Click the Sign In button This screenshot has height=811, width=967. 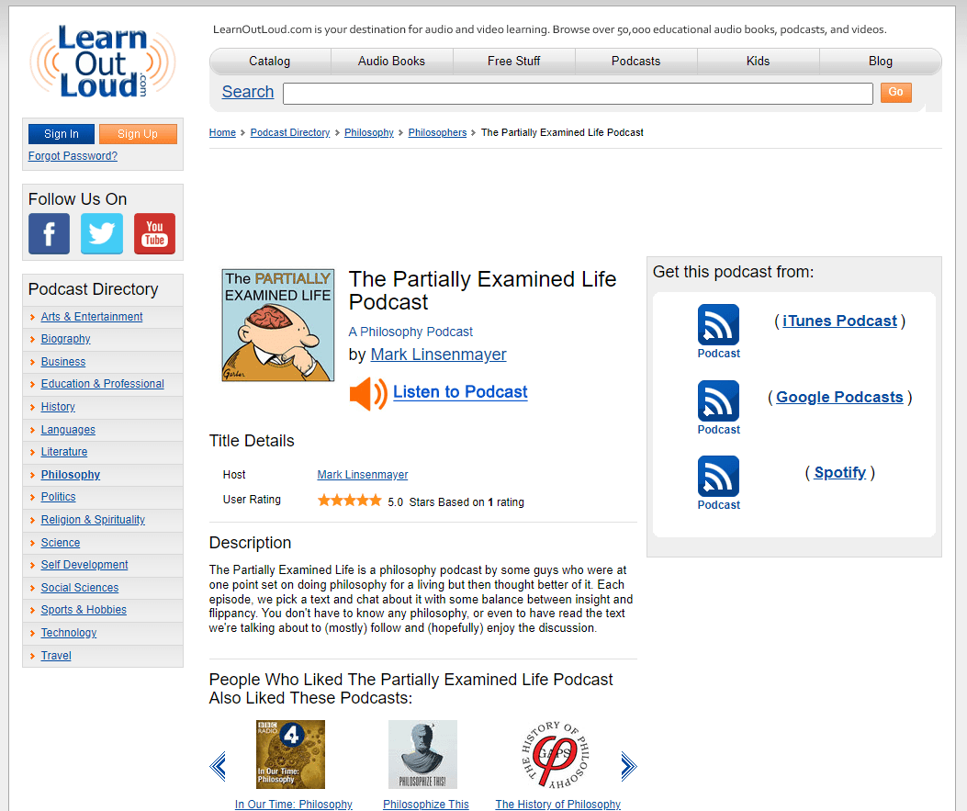[x=61, y=134]
